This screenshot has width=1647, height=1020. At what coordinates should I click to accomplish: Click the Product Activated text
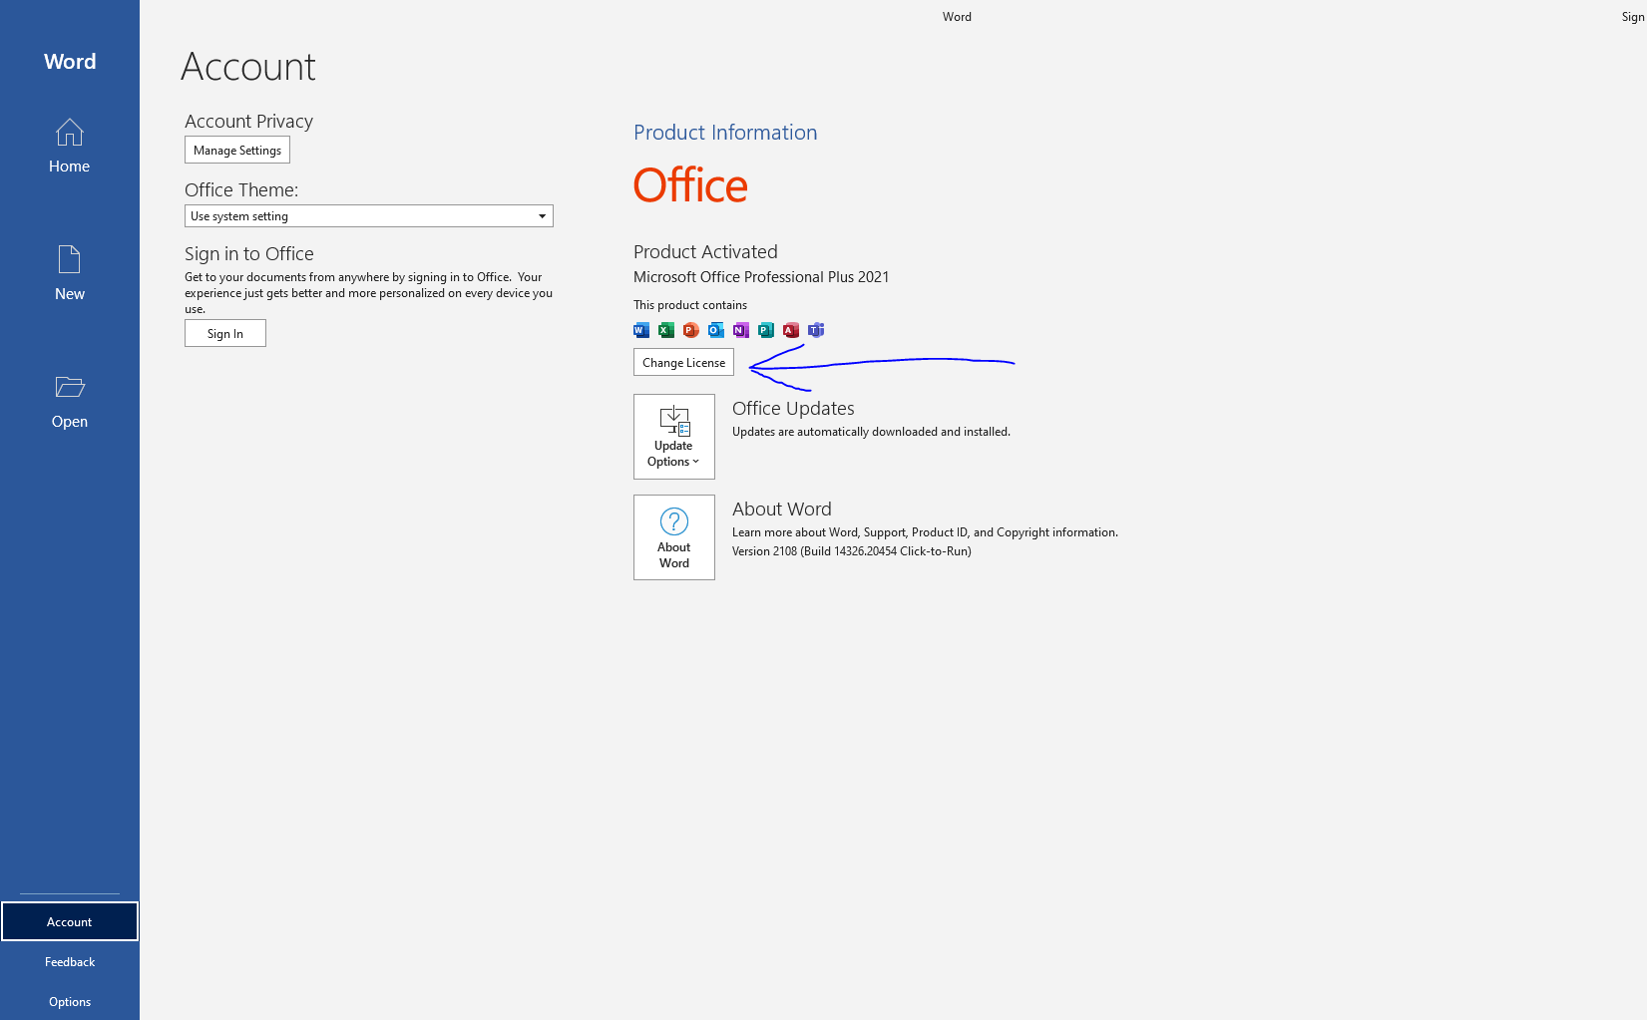point(705,252)
